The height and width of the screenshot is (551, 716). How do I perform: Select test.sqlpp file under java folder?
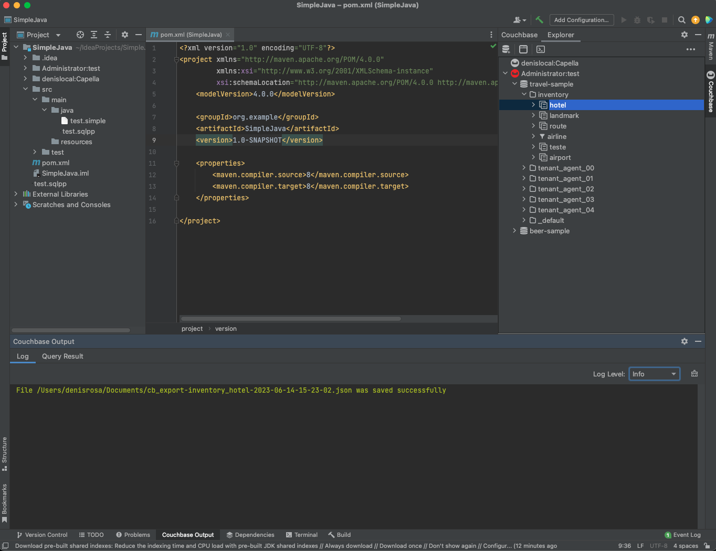pos(79,131)
